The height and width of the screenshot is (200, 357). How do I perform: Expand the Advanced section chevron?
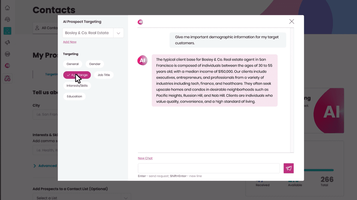(35, 166)
